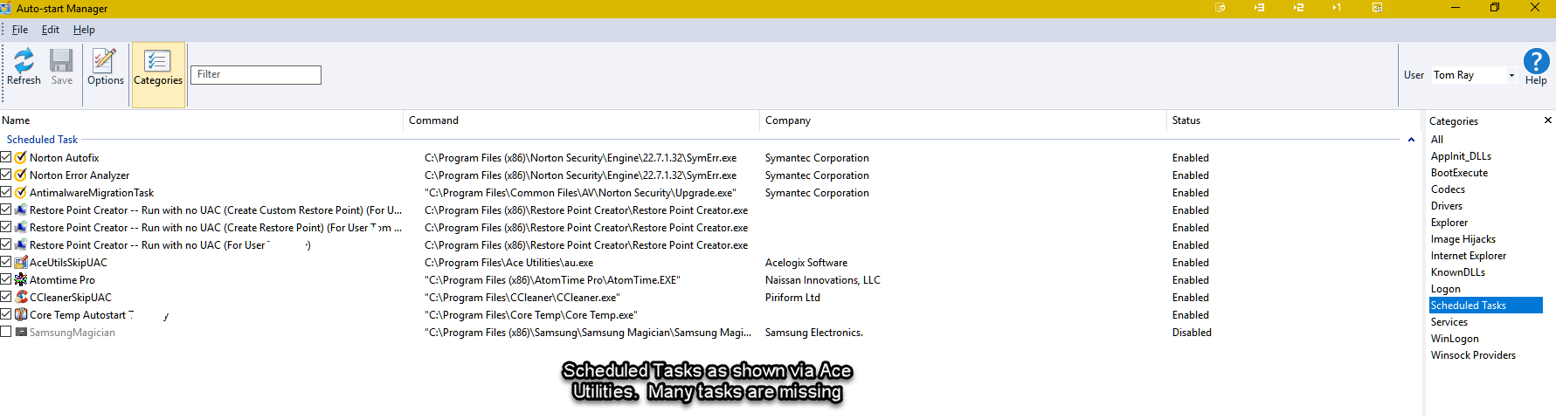Screen dimensions: 1556x419
Task: Uncheck the AceUtilsSkipUAC checkbox
Action: [x=6, y=263]
